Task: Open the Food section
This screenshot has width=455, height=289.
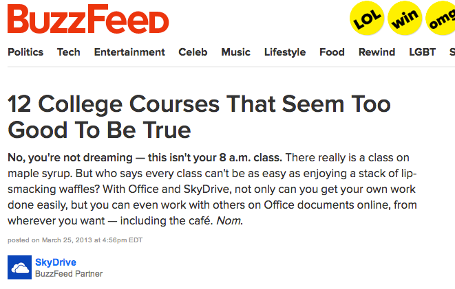Action: coord(332,52)
